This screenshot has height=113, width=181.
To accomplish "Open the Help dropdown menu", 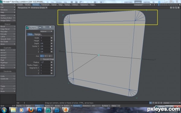I will pyautogui.click(x=8, y=12).
